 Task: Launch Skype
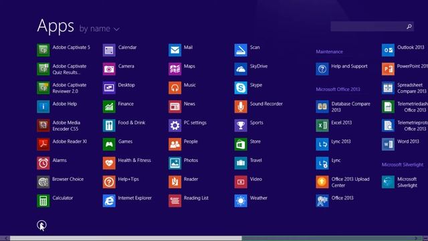(x=248, y=88)
